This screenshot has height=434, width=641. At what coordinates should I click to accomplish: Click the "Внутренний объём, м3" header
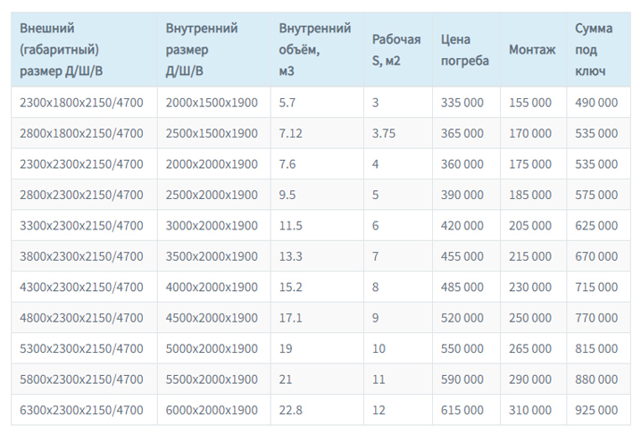pos(315,50)
